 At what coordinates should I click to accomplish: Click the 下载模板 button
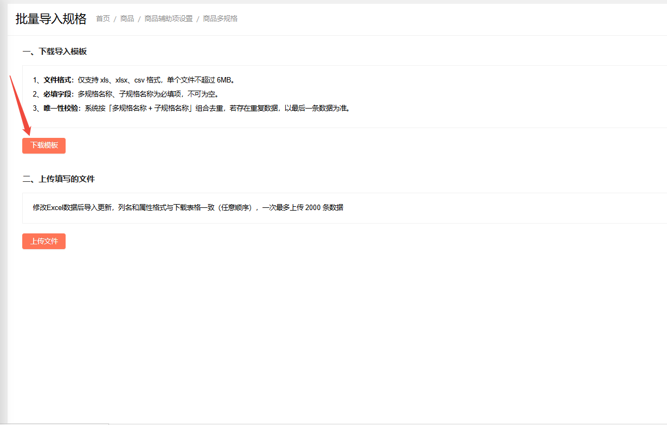(44, 145)
